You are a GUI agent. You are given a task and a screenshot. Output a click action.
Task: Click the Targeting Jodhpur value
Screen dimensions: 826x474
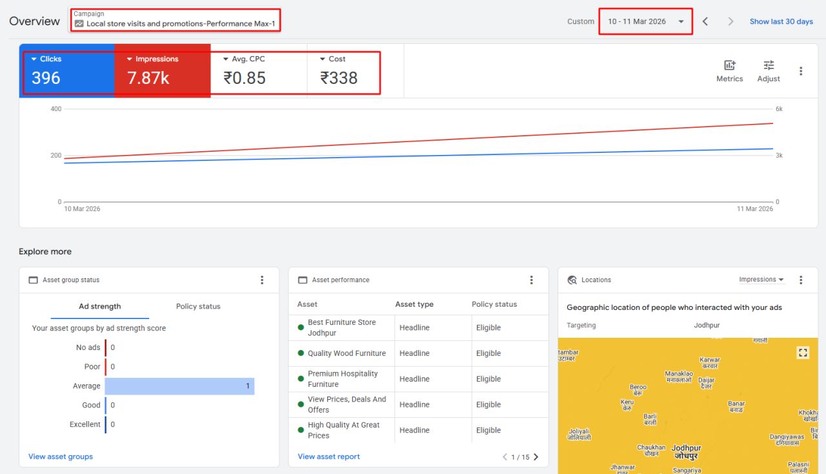[x=707, y=325]
